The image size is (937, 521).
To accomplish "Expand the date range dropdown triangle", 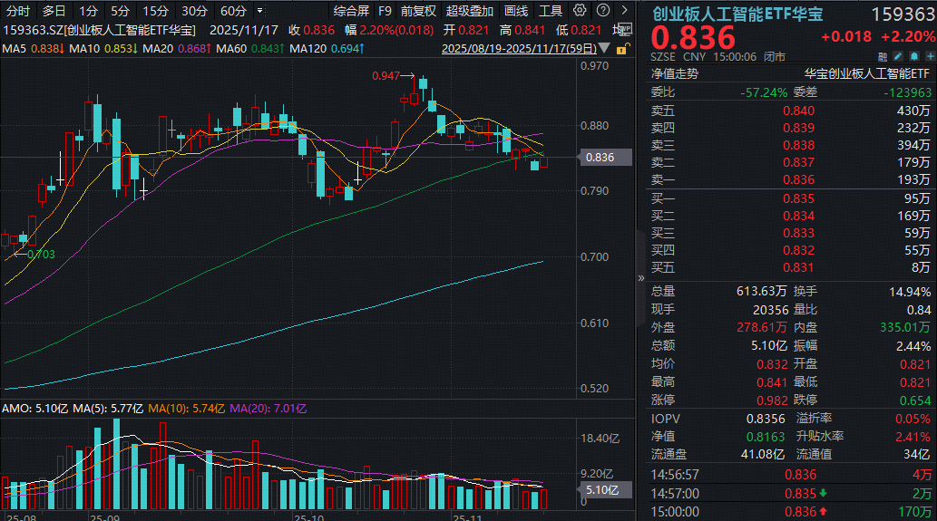I will pyautogui.click(x=605, y=49).
